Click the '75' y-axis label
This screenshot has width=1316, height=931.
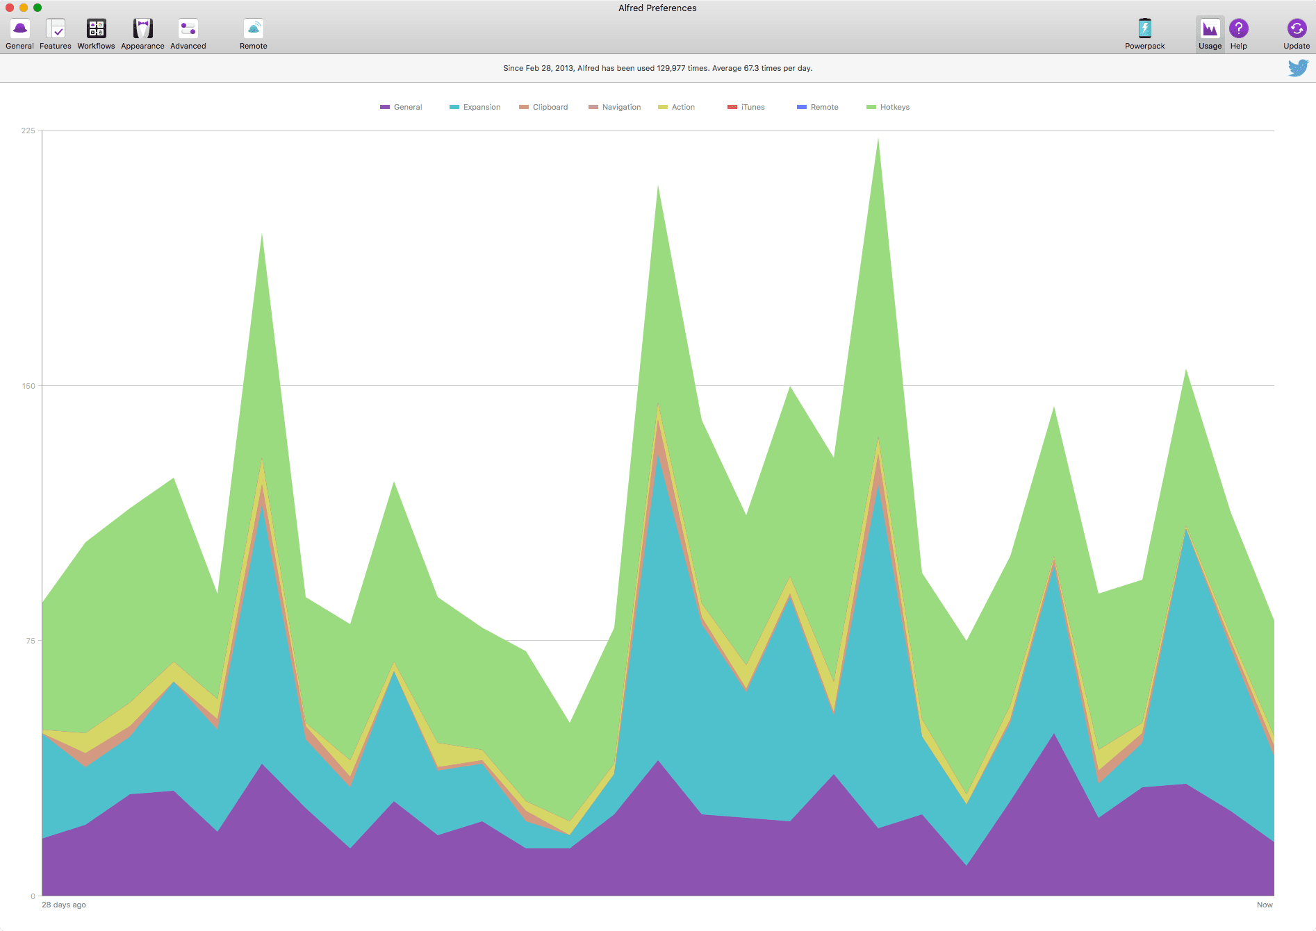30,641
